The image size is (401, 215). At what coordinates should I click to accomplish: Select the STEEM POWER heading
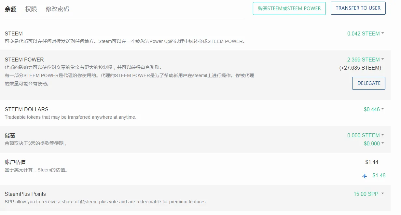coord(24,60)
